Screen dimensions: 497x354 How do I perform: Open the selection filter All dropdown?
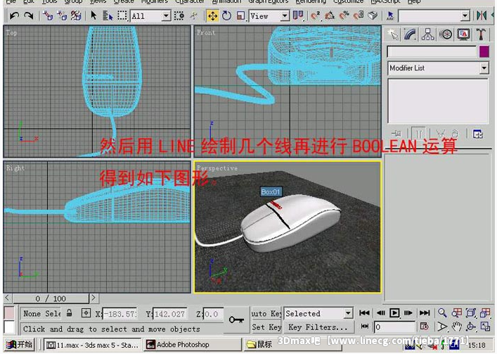(x=150, y=16)
